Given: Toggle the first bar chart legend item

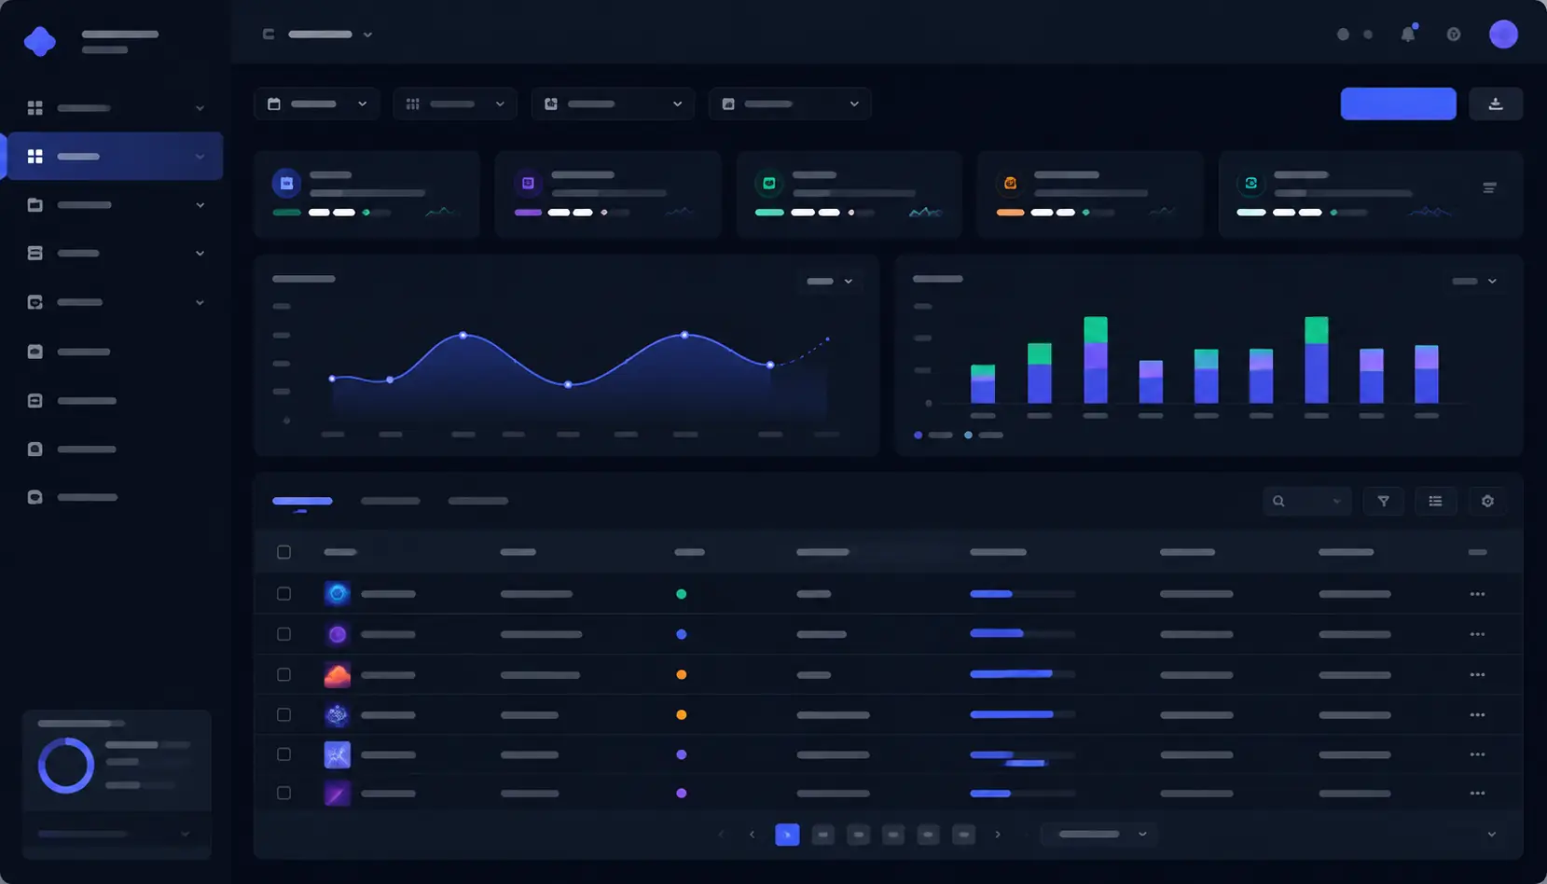Looking at the screenshot, I should point(933,435).
